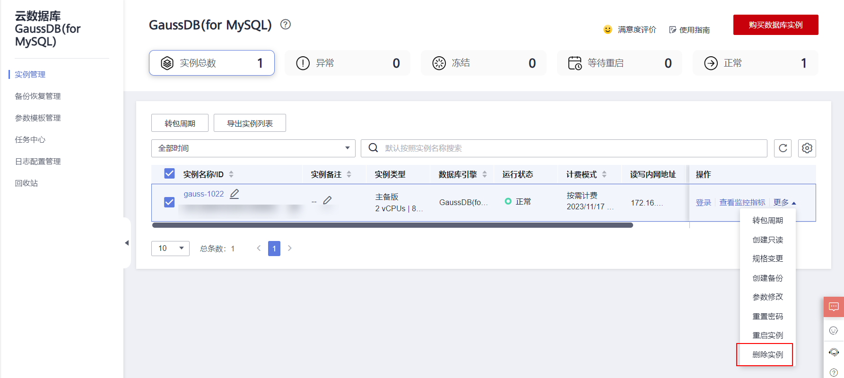844x378 pixels.
Task: Click the 总条数: 1 total count text
Action: pyautogui.click(x=217, y=249)
